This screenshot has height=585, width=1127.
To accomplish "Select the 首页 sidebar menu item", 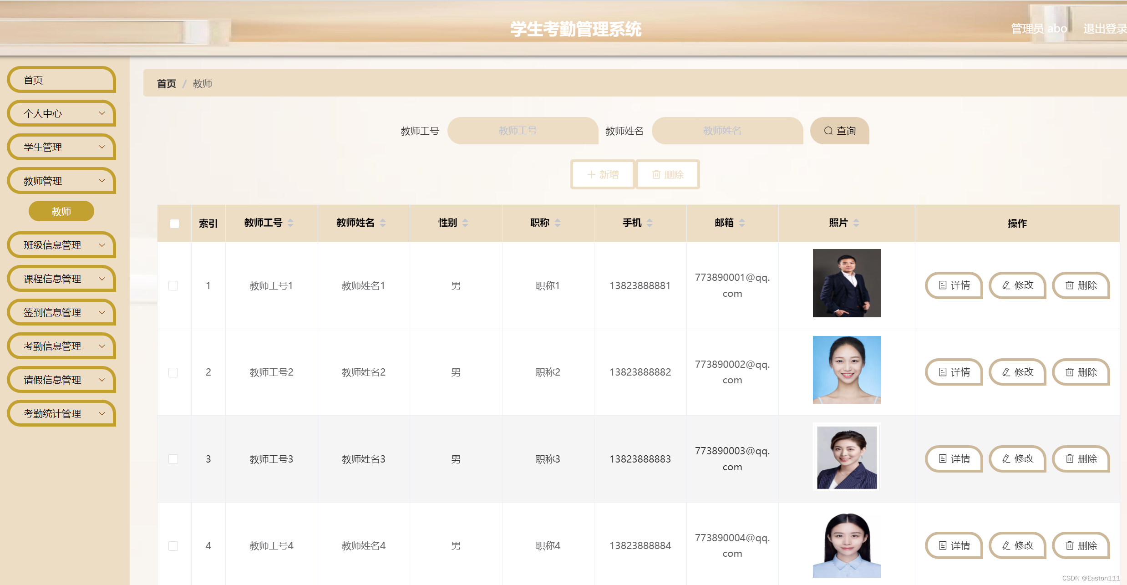I will click(61, 80).
